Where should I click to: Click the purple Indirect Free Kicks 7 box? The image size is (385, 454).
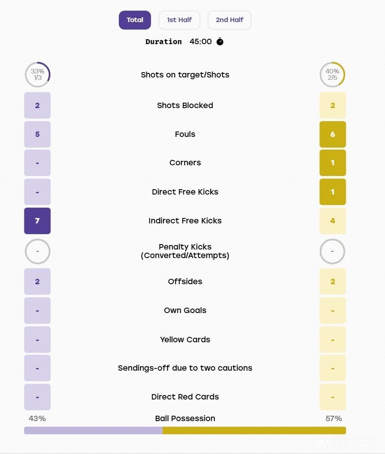[37, 221]
